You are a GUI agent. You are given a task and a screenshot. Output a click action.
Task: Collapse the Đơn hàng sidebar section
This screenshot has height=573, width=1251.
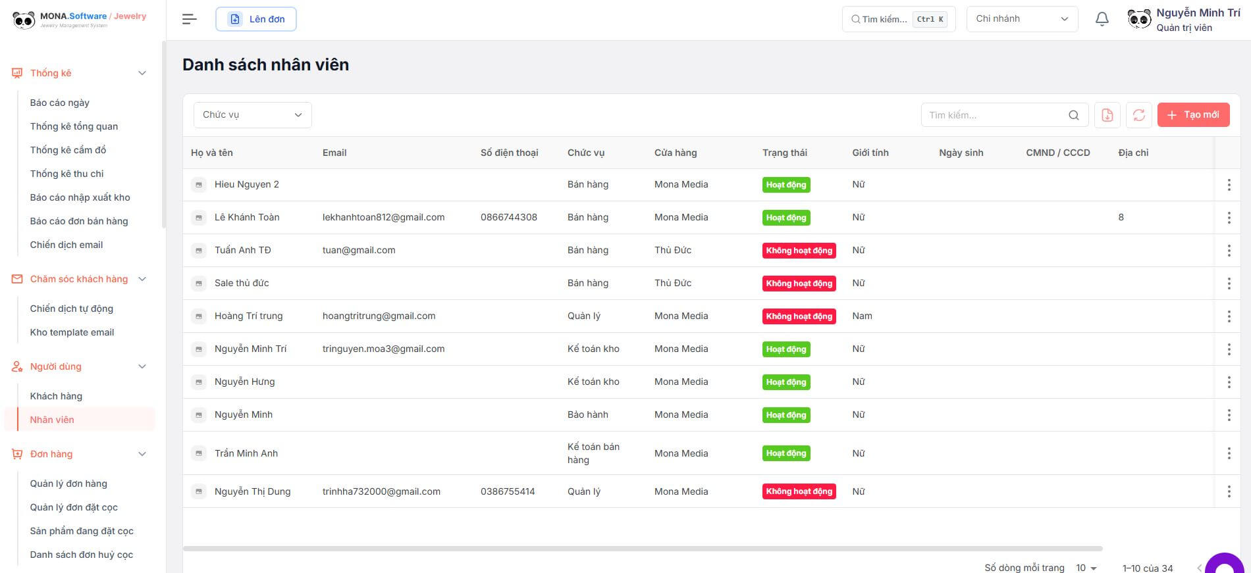point(142,454)
